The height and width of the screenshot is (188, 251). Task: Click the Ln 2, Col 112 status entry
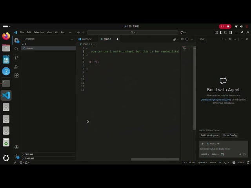(189, 163)
